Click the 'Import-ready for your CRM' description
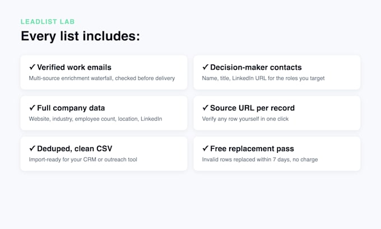Viewport: 381px width, 229px height. [83, 160]
